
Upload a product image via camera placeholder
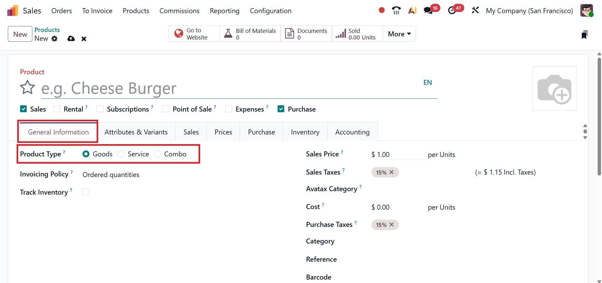tap(554, 89)
